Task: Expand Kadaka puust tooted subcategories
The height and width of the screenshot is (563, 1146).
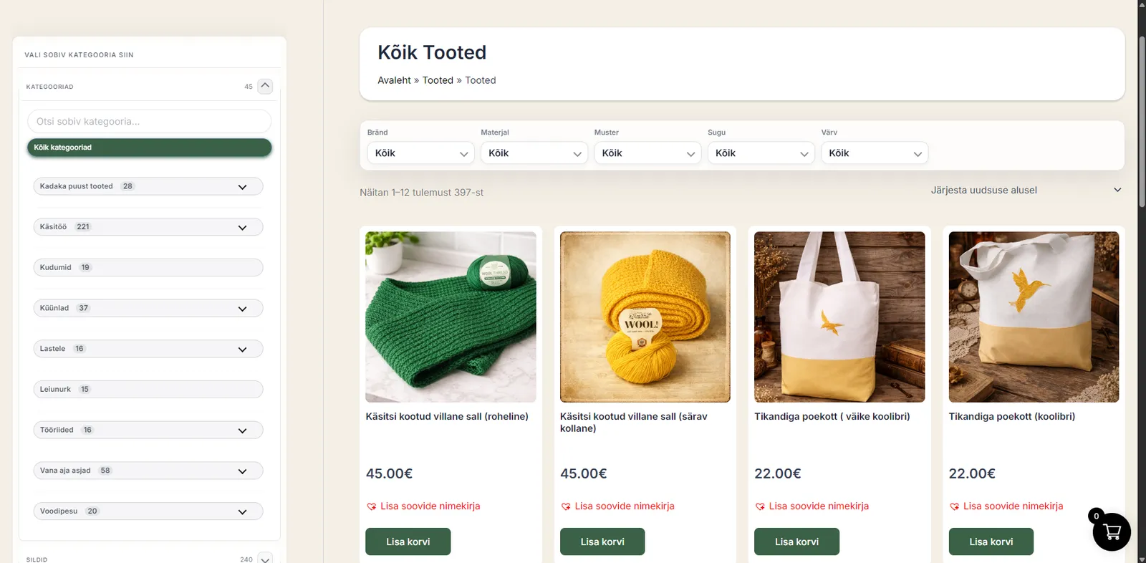Action: tap(242, 187)
